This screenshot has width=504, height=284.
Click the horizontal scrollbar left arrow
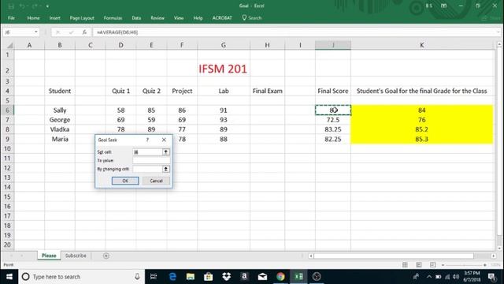311,256
